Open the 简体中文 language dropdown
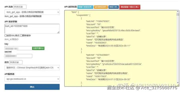This screenshot has width=180, height=93. [x=32, y=68]
